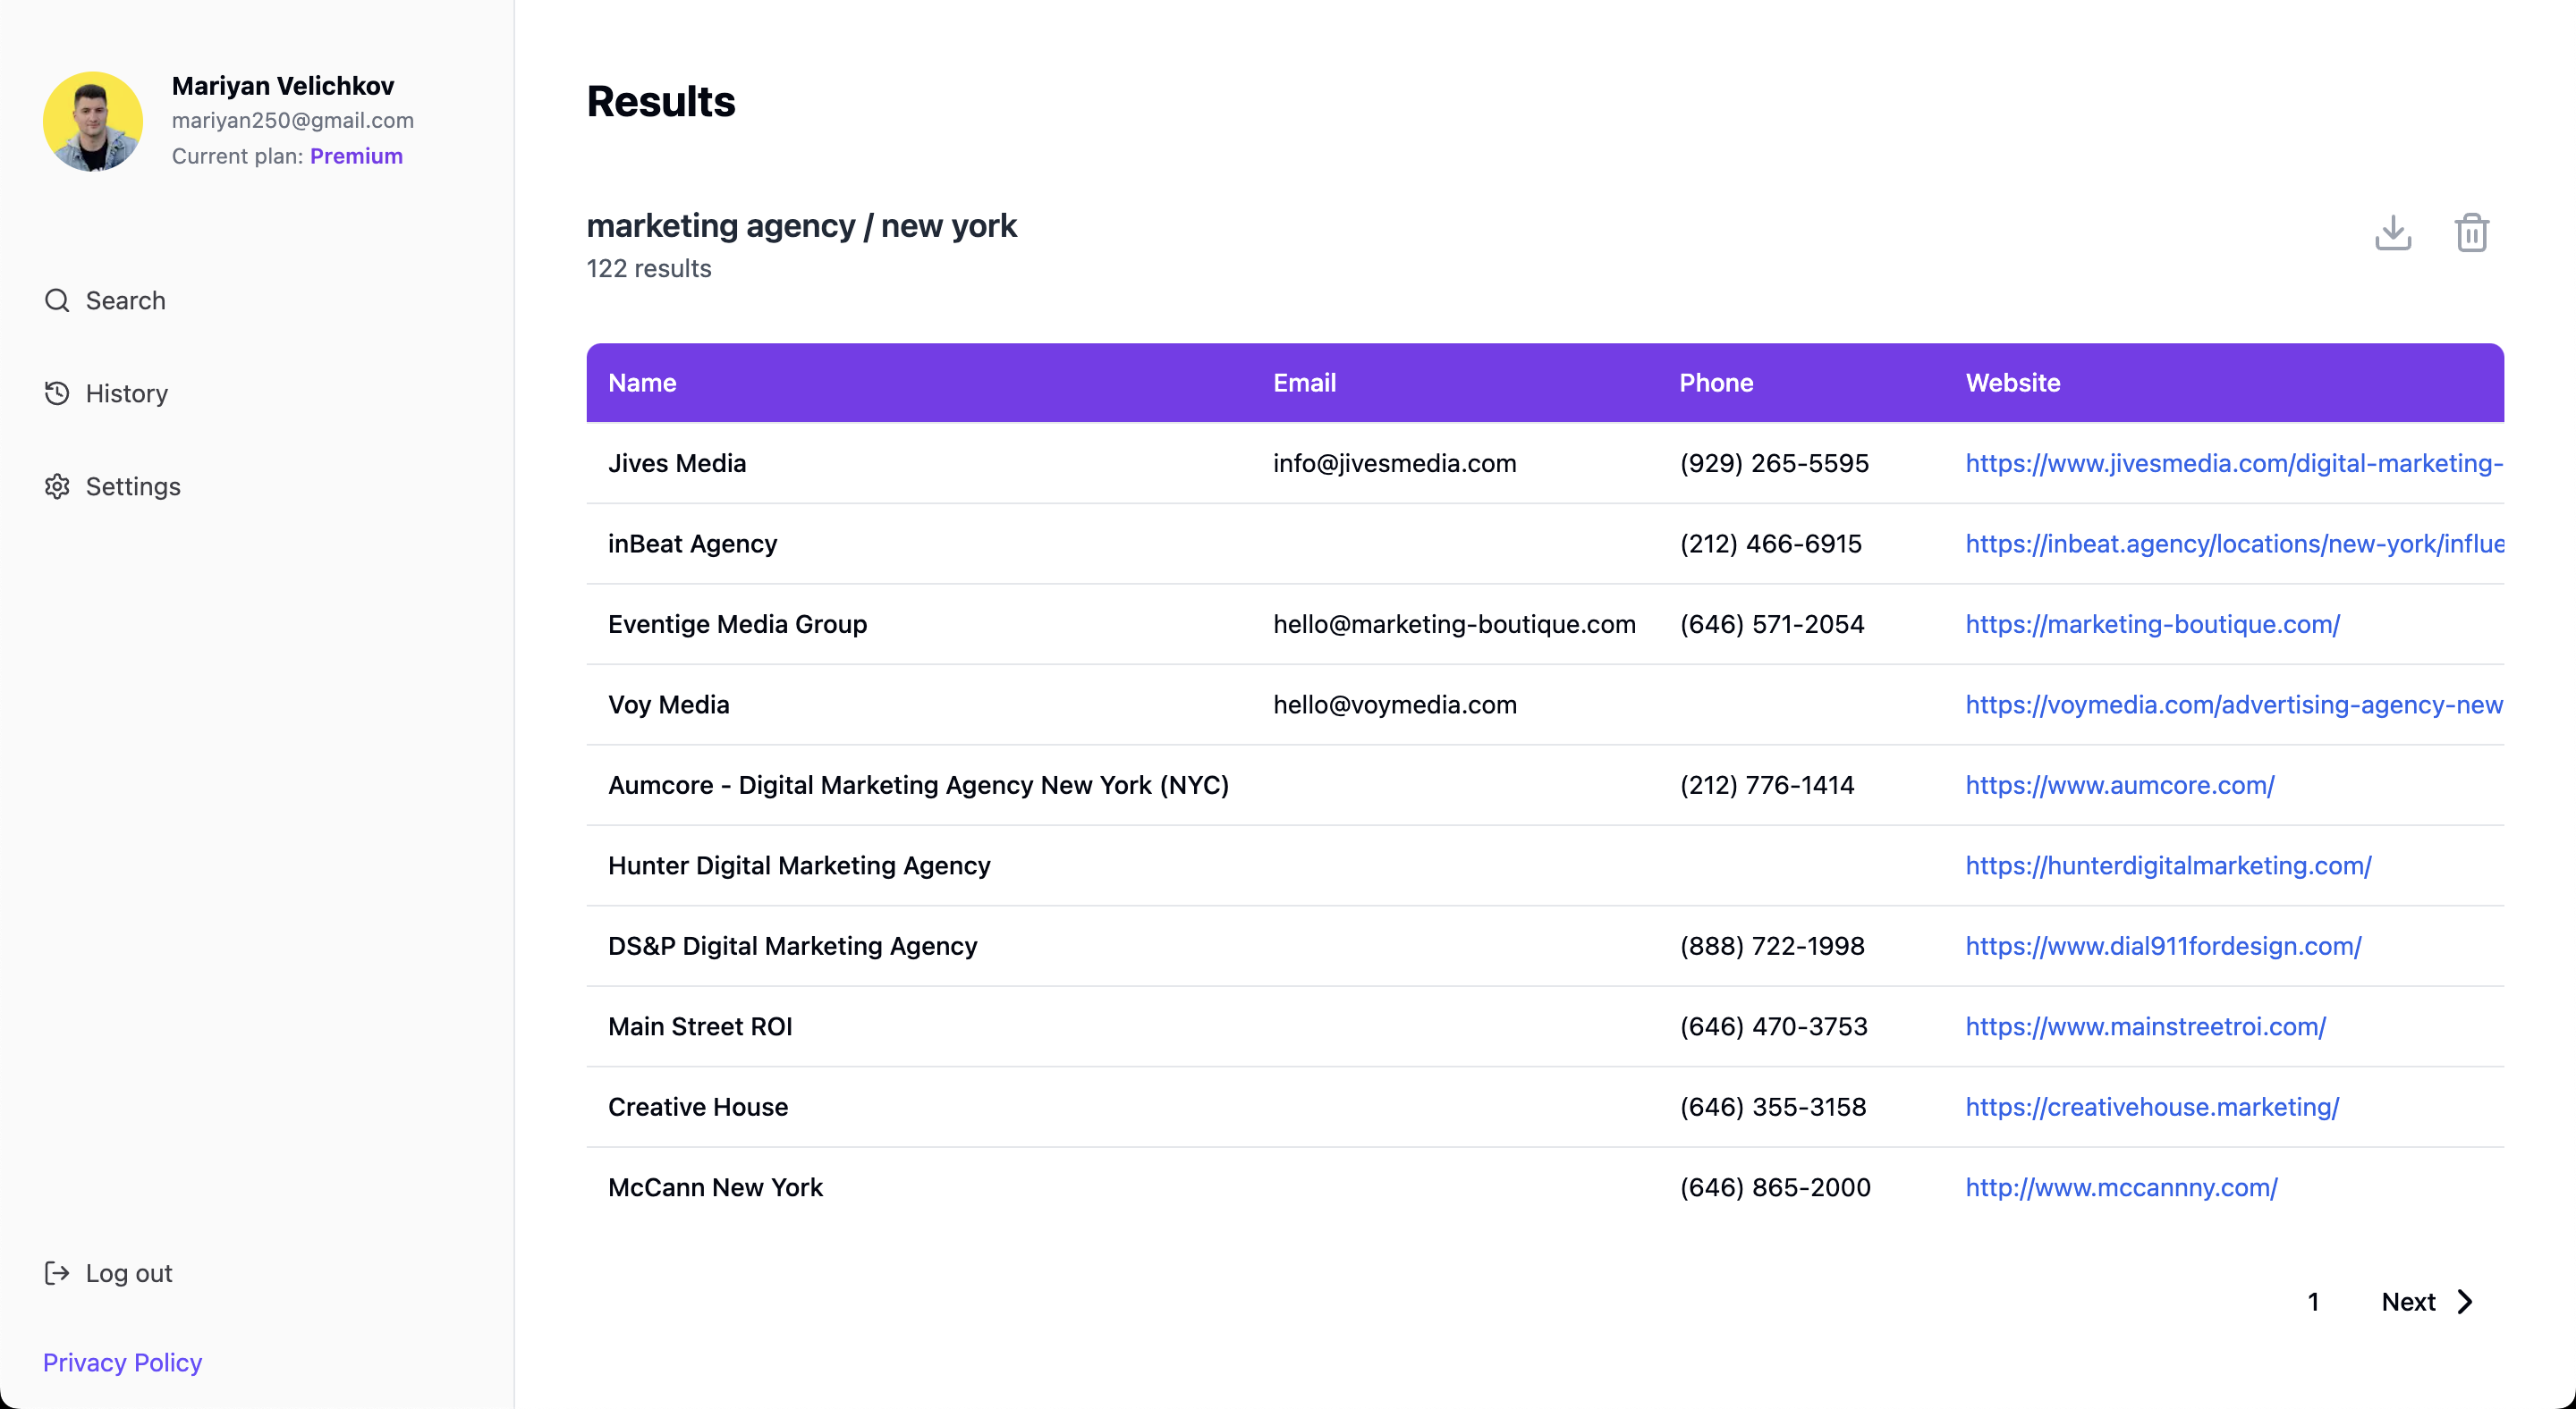Click the hello@marketing-boutique.com email cell
Screen dimensions: 2576x1409
tap(1454, 625)
